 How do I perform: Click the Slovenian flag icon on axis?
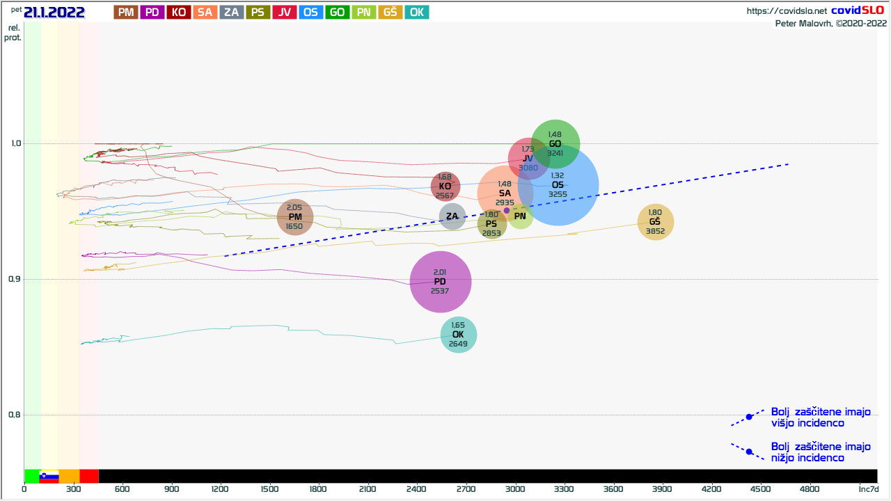tap(49, 477)
